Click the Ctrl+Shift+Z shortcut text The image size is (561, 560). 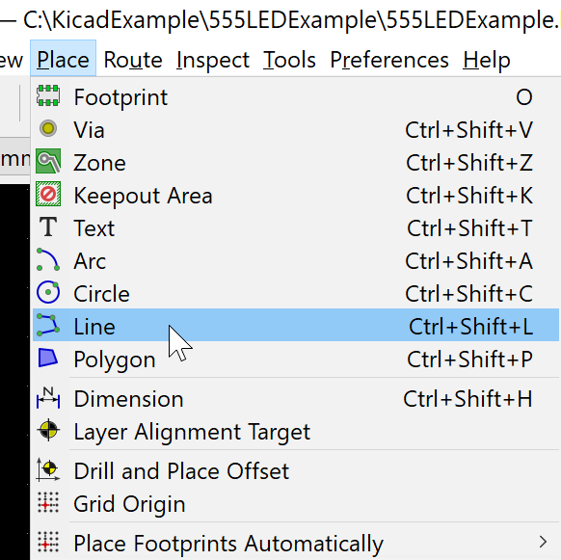click(x=469, y=163)
